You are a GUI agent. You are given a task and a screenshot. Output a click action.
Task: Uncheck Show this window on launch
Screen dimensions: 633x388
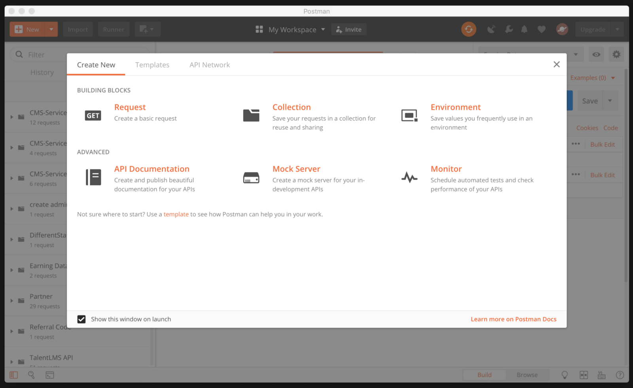[x=81, y=319]
